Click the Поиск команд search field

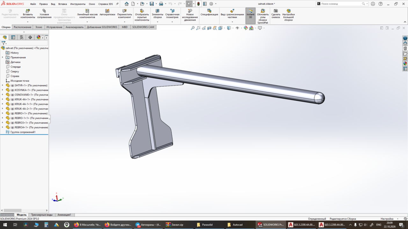(341, 4)
